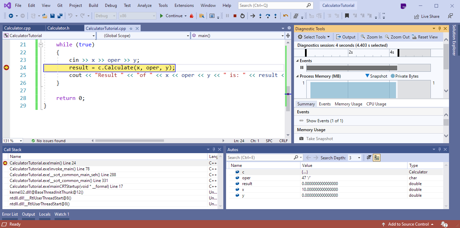Screen dimensions: 460x228
Task: Click the Hot Reload flame icon
Action: 191,16
